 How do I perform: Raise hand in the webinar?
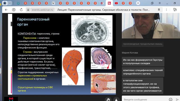point(108,99)
